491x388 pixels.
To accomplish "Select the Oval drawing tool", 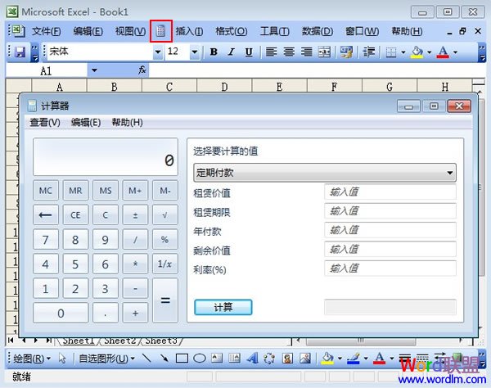I will [200, 359].
